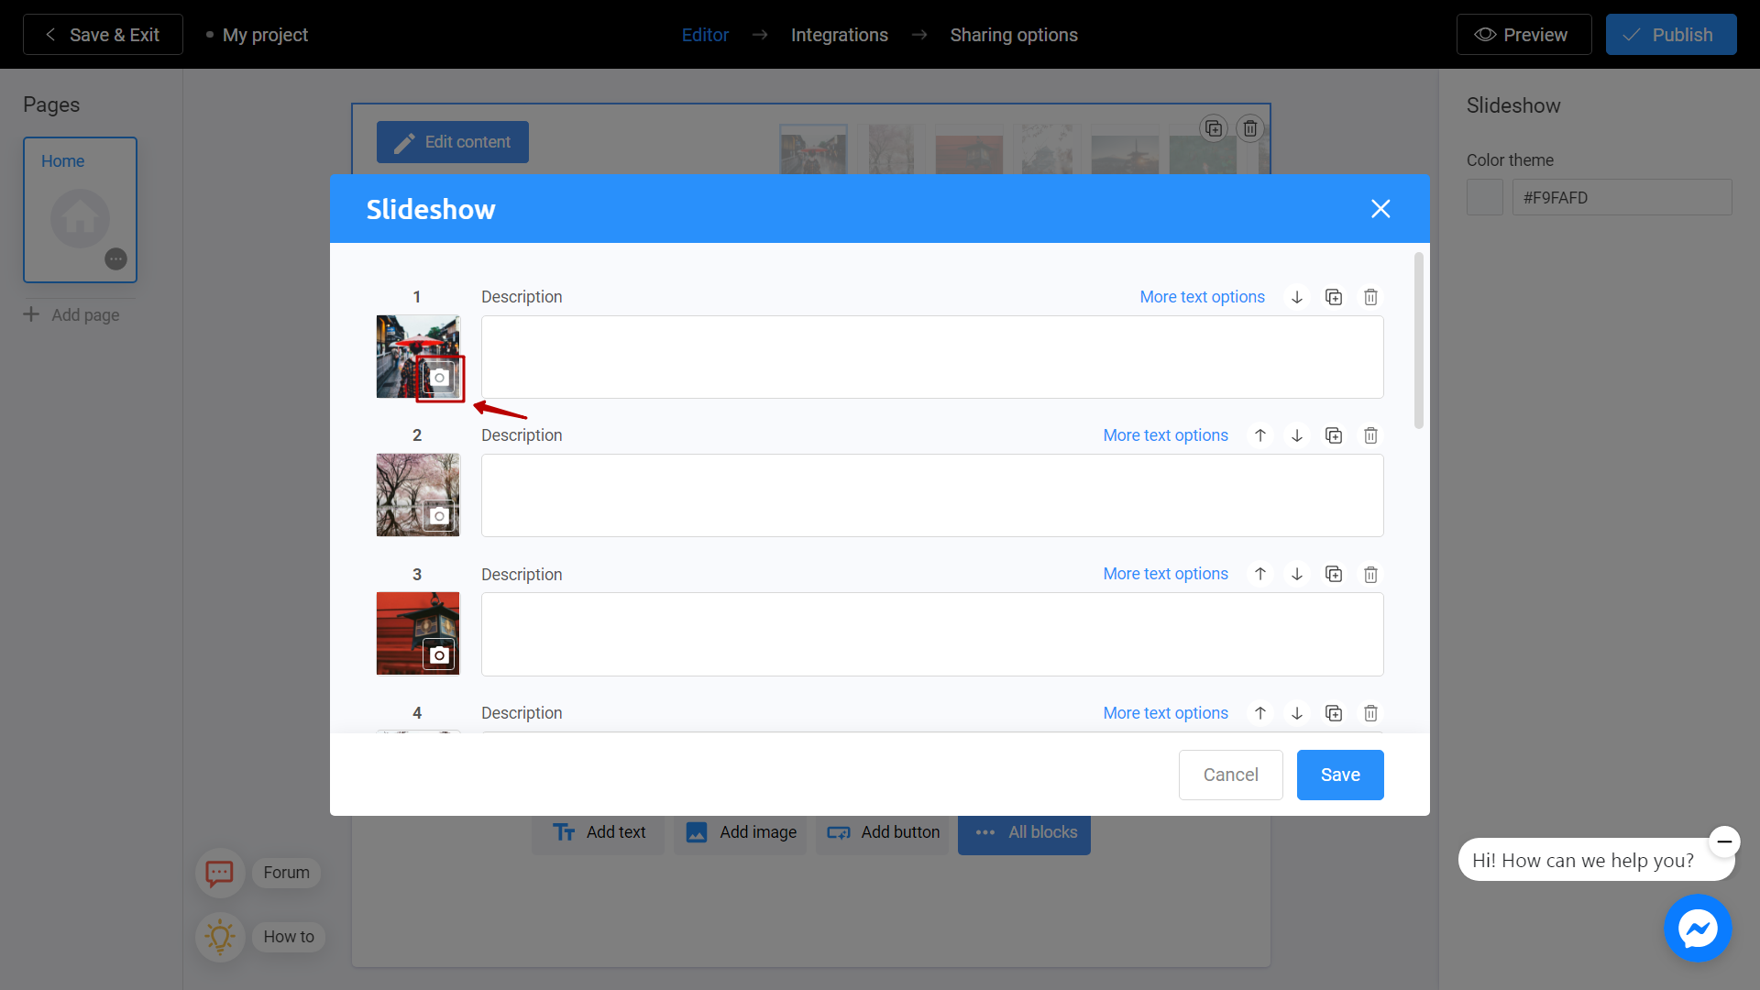Click the Save button in Slideshow dialog

click(1338, 774)
